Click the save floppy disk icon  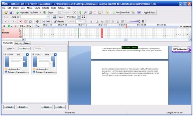point(11,13)
